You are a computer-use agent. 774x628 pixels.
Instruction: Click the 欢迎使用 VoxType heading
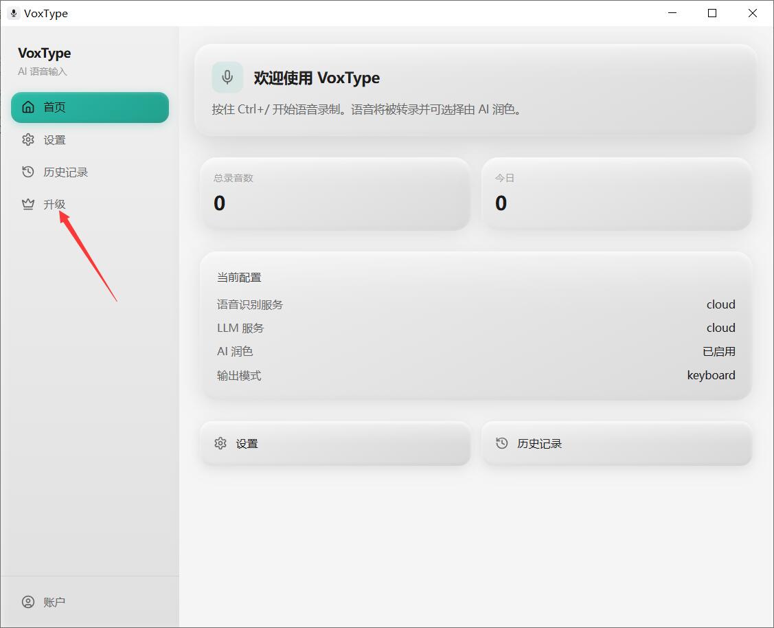(x=317, y=78)
